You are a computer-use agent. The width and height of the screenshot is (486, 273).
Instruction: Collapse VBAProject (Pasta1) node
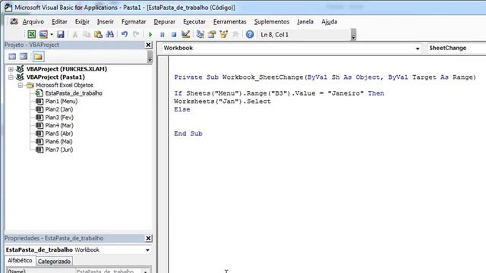click(11, 77)
